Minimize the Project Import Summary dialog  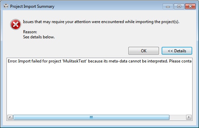168,6
